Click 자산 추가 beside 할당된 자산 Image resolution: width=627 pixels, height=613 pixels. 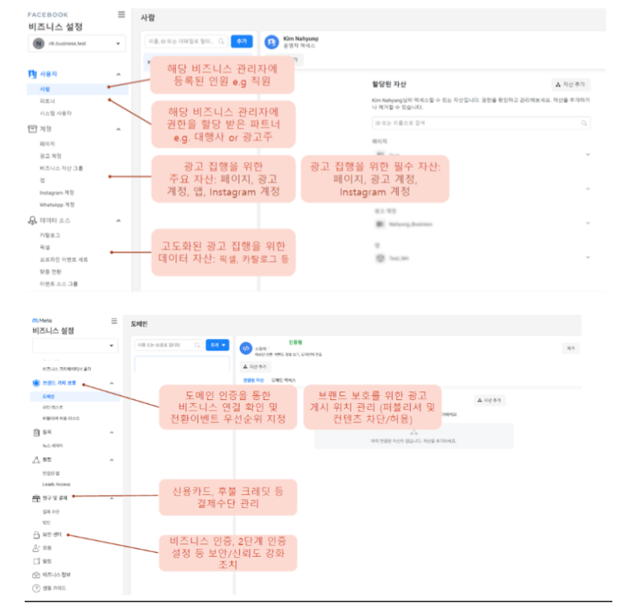click(x=571, y=84)
